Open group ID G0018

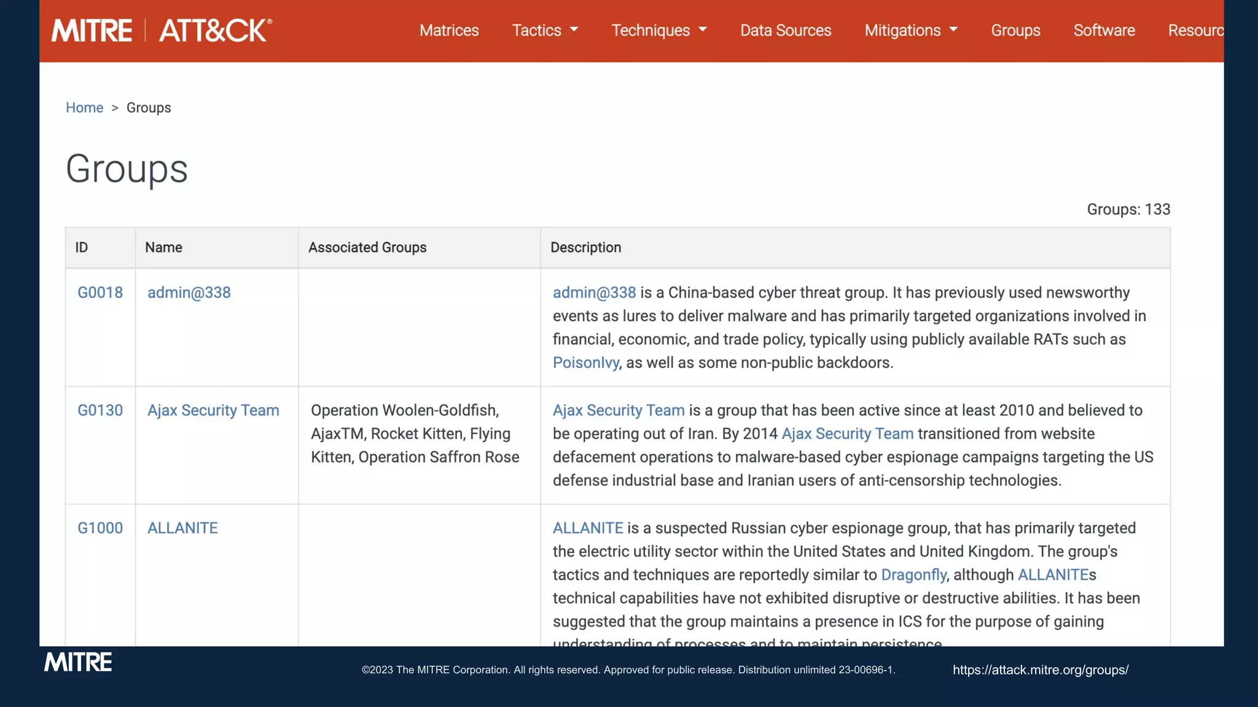click(x=100, y=292)
